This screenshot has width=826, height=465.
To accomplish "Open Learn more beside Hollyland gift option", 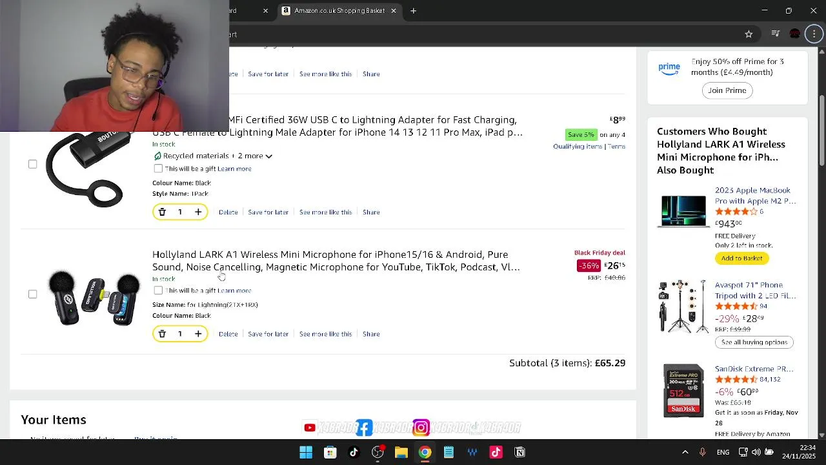I will coord(234,291).
